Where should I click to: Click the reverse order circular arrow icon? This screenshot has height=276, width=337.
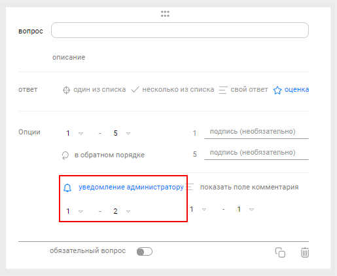click(x=65, y=155)
